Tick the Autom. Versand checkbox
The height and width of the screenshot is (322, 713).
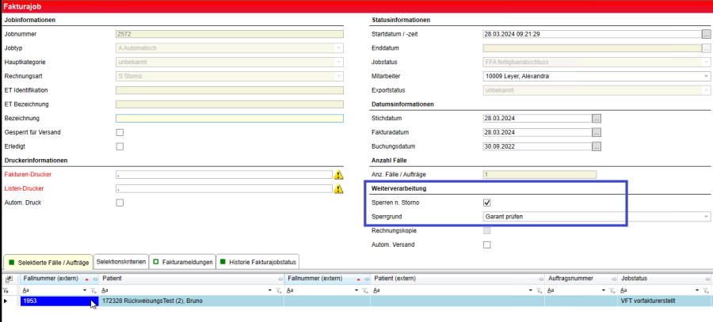tap(487, 245)
